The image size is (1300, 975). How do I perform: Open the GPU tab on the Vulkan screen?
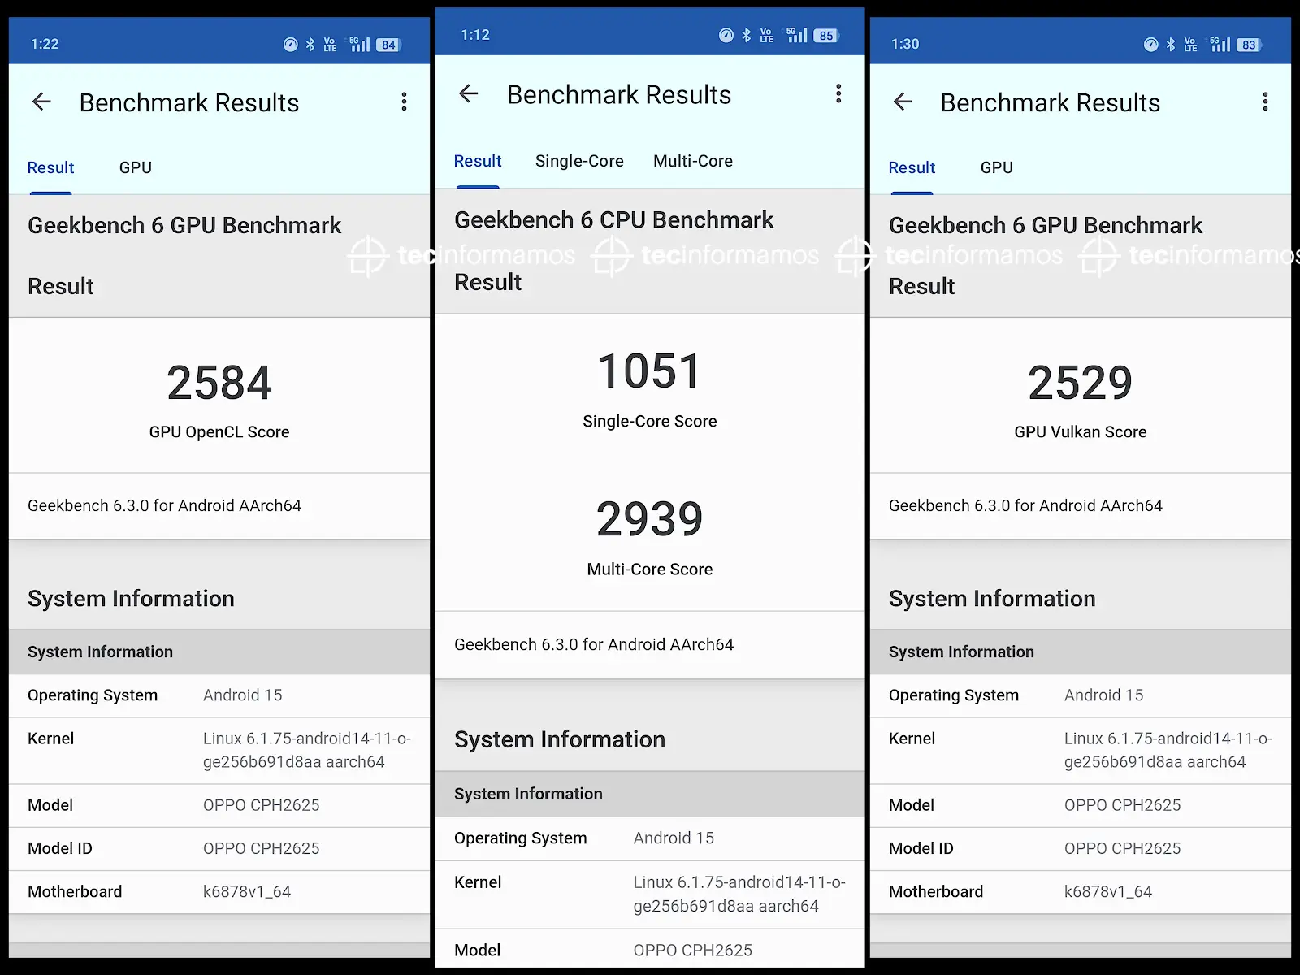click(996, 167)
